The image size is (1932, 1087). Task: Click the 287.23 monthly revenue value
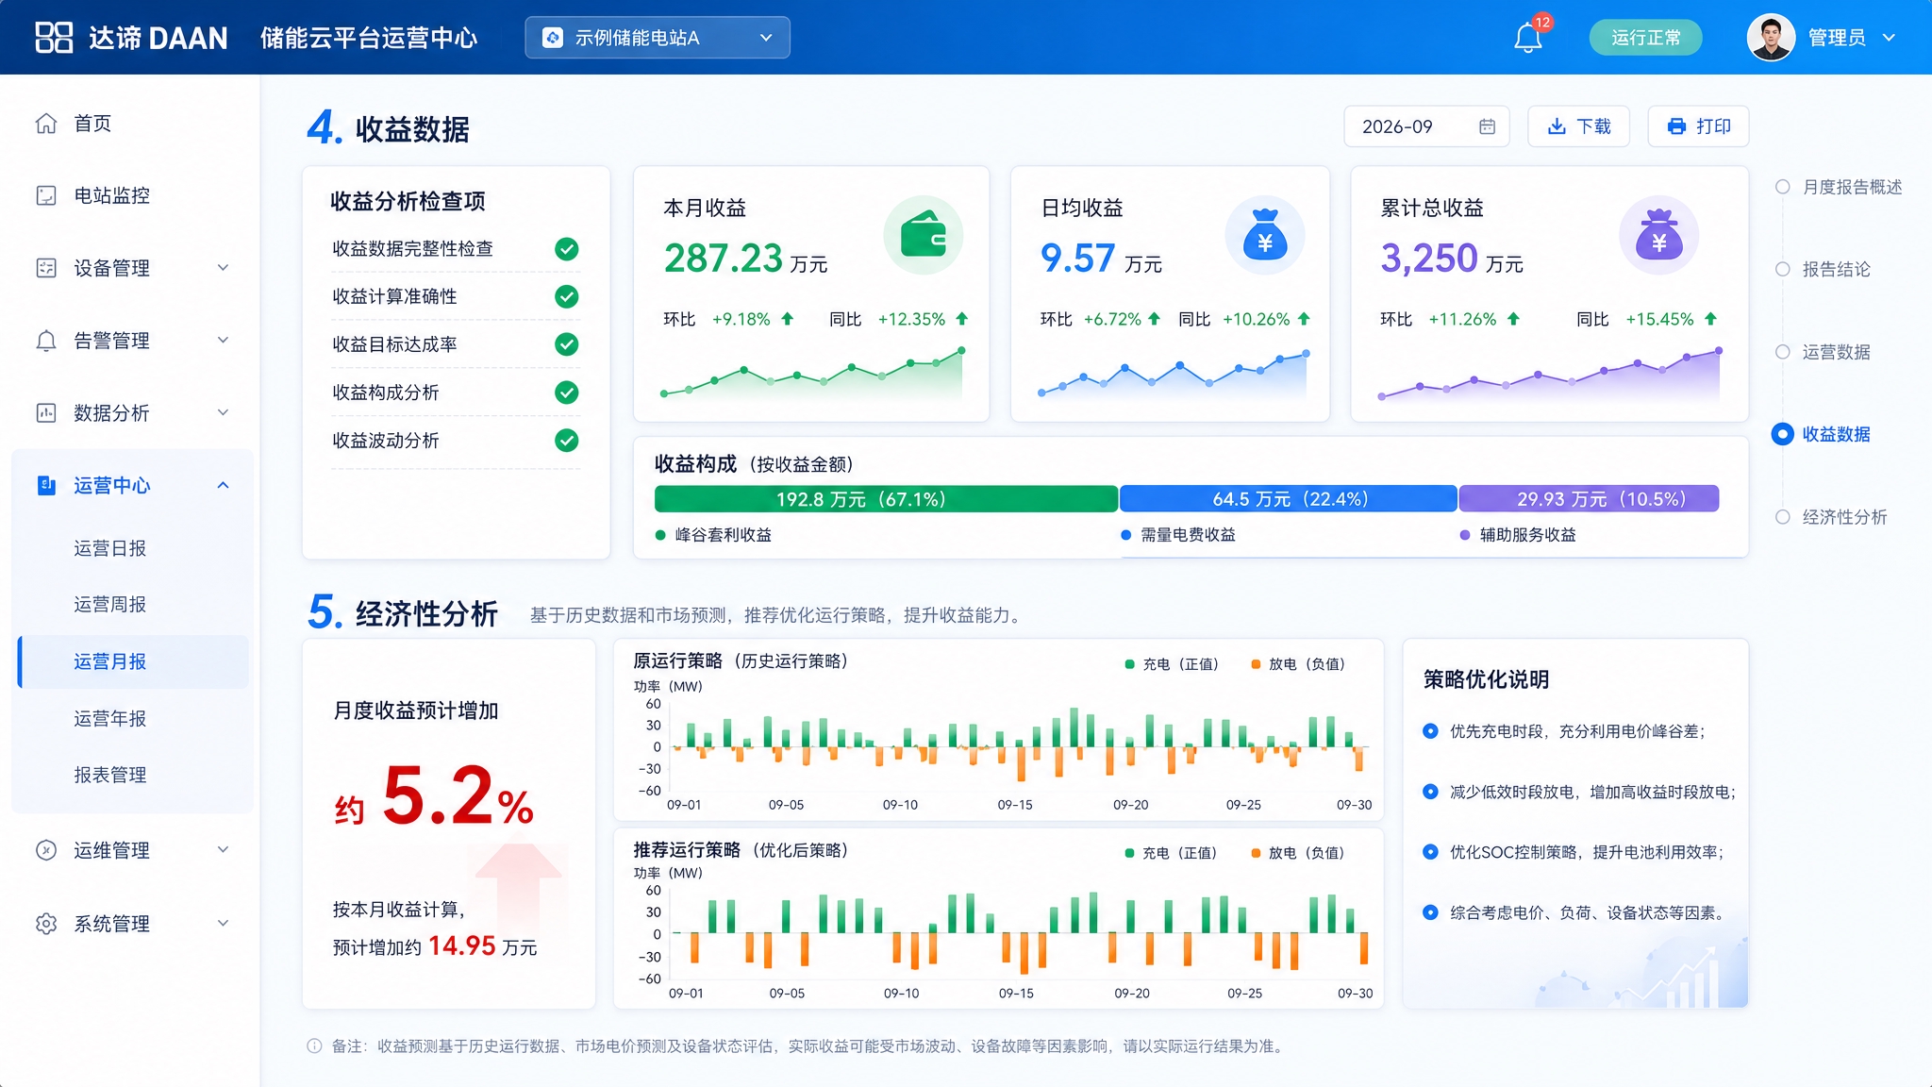point(724,259)
